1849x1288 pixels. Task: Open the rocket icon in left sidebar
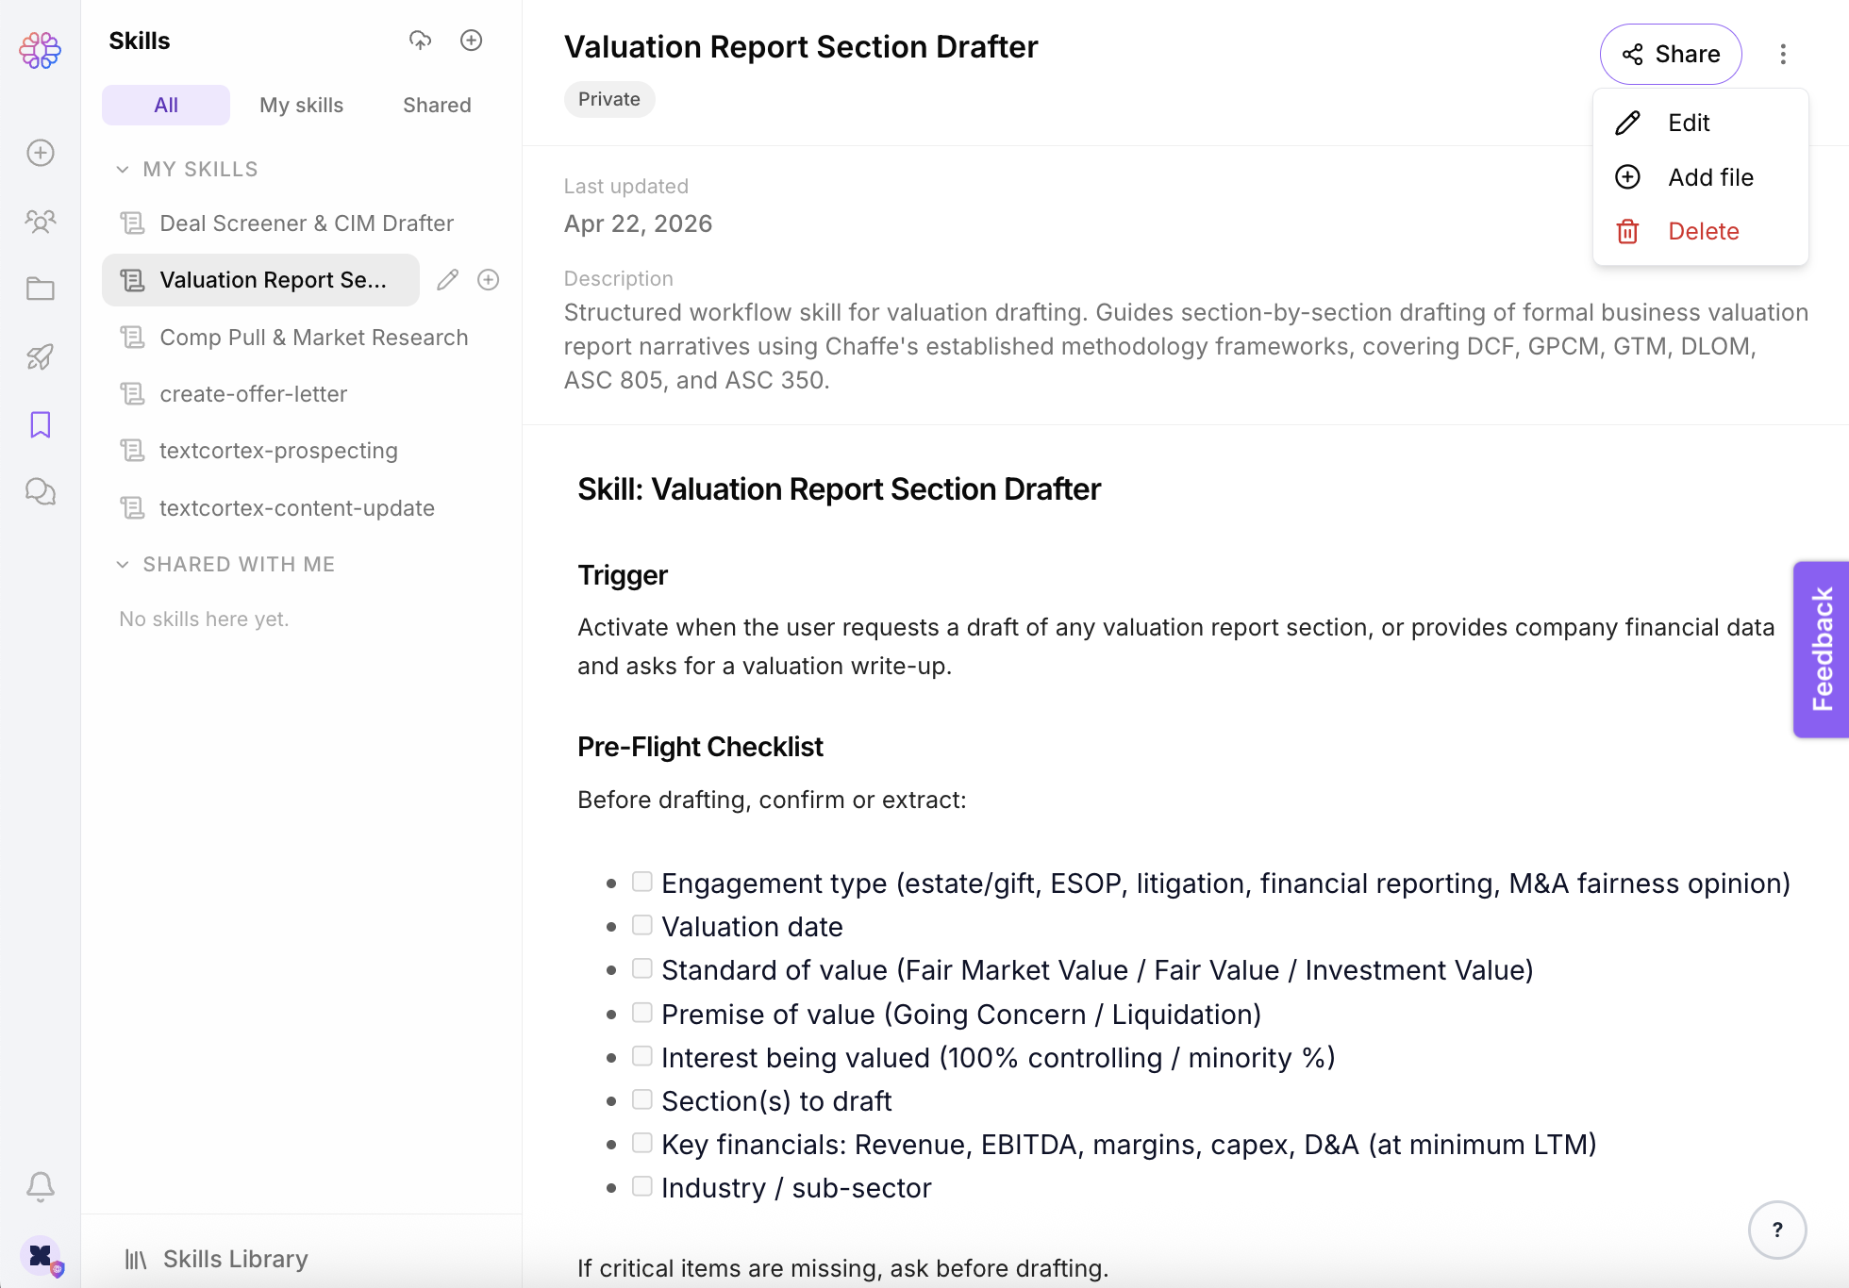(40, 356)
